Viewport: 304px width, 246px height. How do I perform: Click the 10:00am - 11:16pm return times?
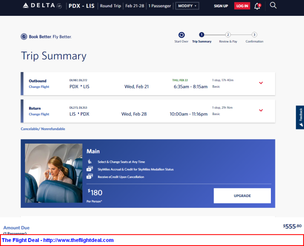point(189,114)
